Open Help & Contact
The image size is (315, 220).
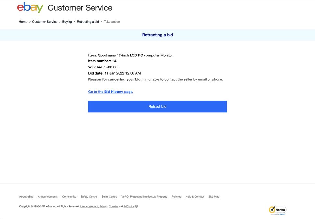point(195,196)
